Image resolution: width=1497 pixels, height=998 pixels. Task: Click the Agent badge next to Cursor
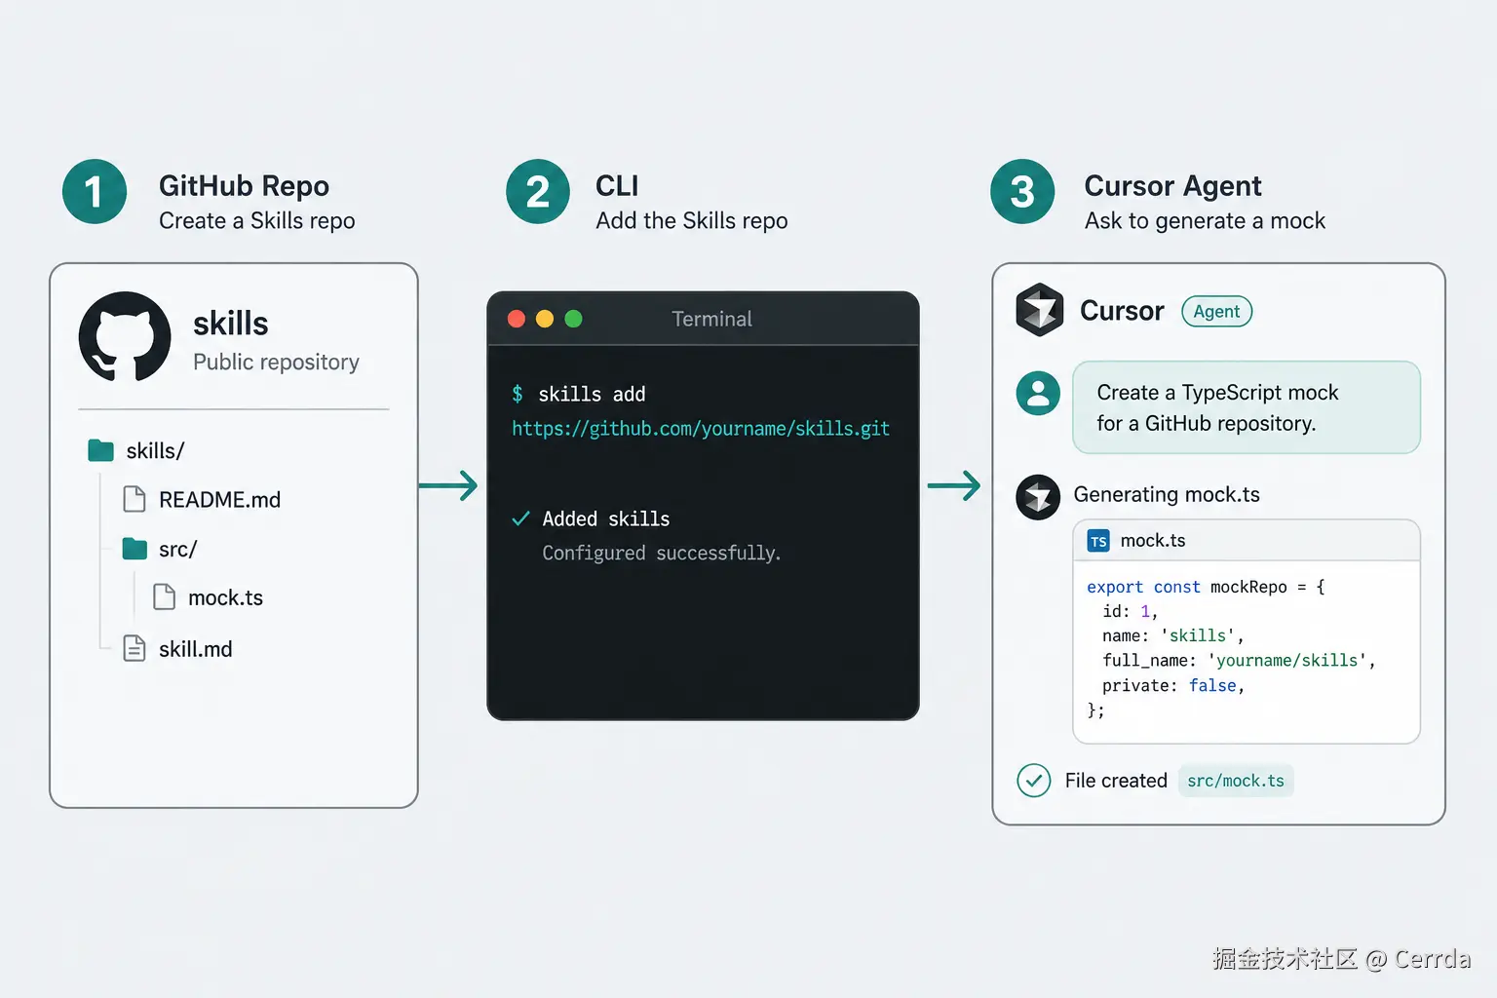tap(1216, 312)
